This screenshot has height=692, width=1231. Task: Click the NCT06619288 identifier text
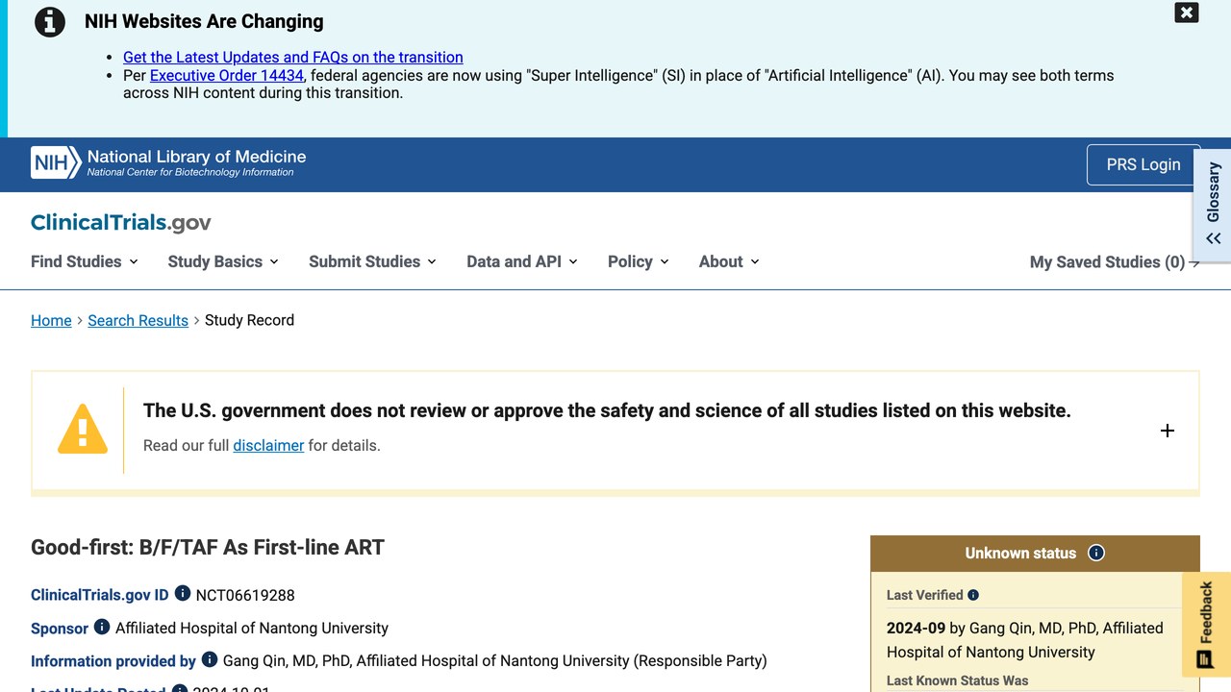click(x=245, y=595)
